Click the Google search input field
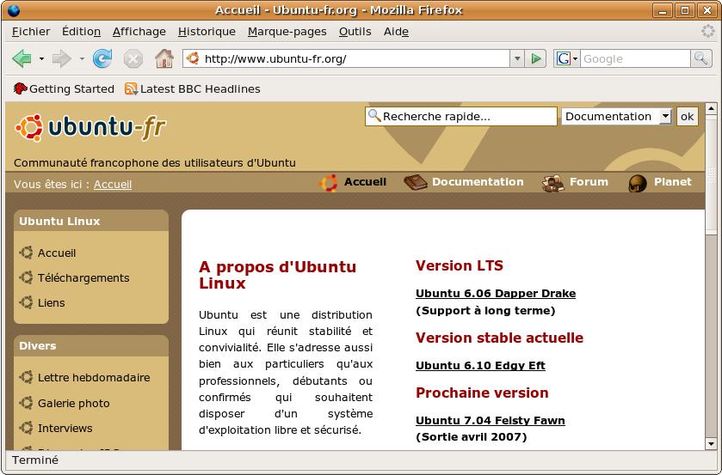The height and width of the screenshot is (475, 722). pos(635,59)
